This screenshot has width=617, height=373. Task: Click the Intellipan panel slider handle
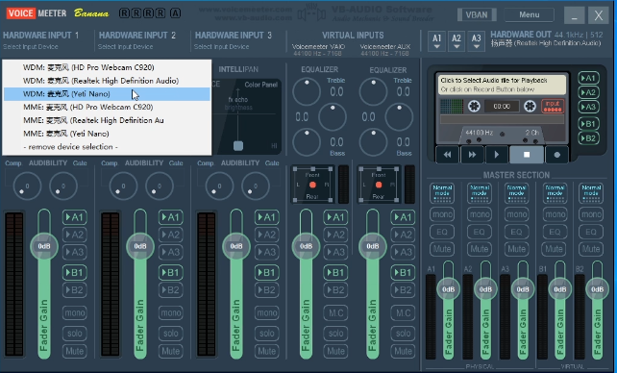point(238,146)
